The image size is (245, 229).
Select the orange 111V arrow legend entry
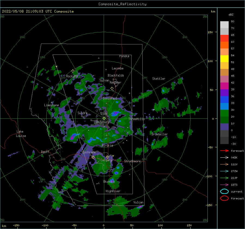point(224,164)
